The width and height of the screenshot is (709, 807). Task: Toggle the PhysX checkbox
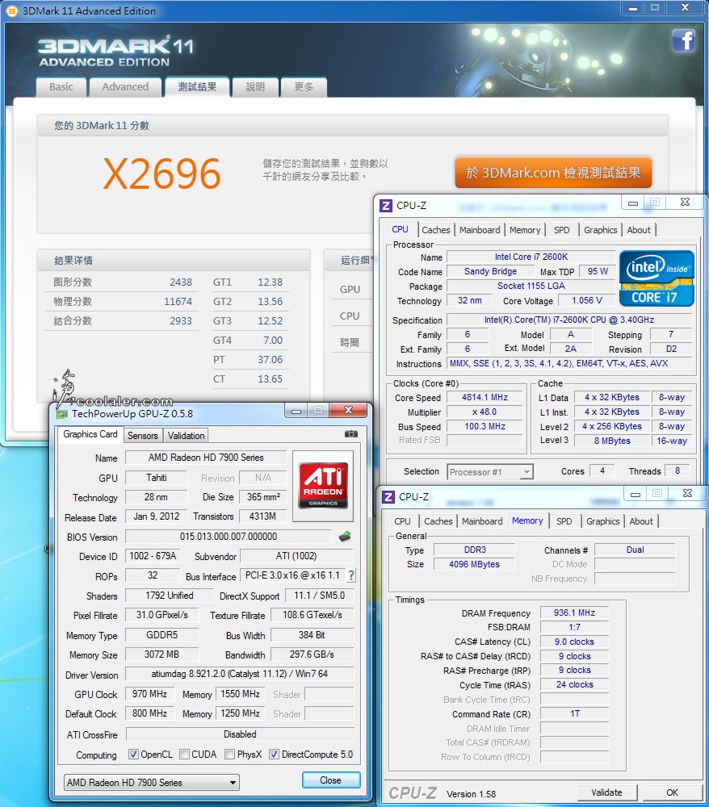coord(230,754)
